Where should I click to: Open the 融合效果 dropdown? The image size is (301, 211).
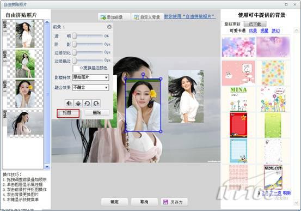[x=90, y=87]
